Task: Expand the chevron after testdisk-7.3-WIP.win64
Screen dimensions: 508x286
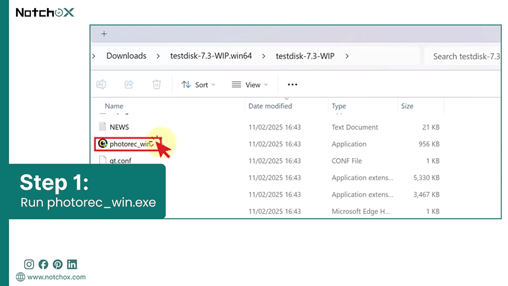Action: [264, 56]
